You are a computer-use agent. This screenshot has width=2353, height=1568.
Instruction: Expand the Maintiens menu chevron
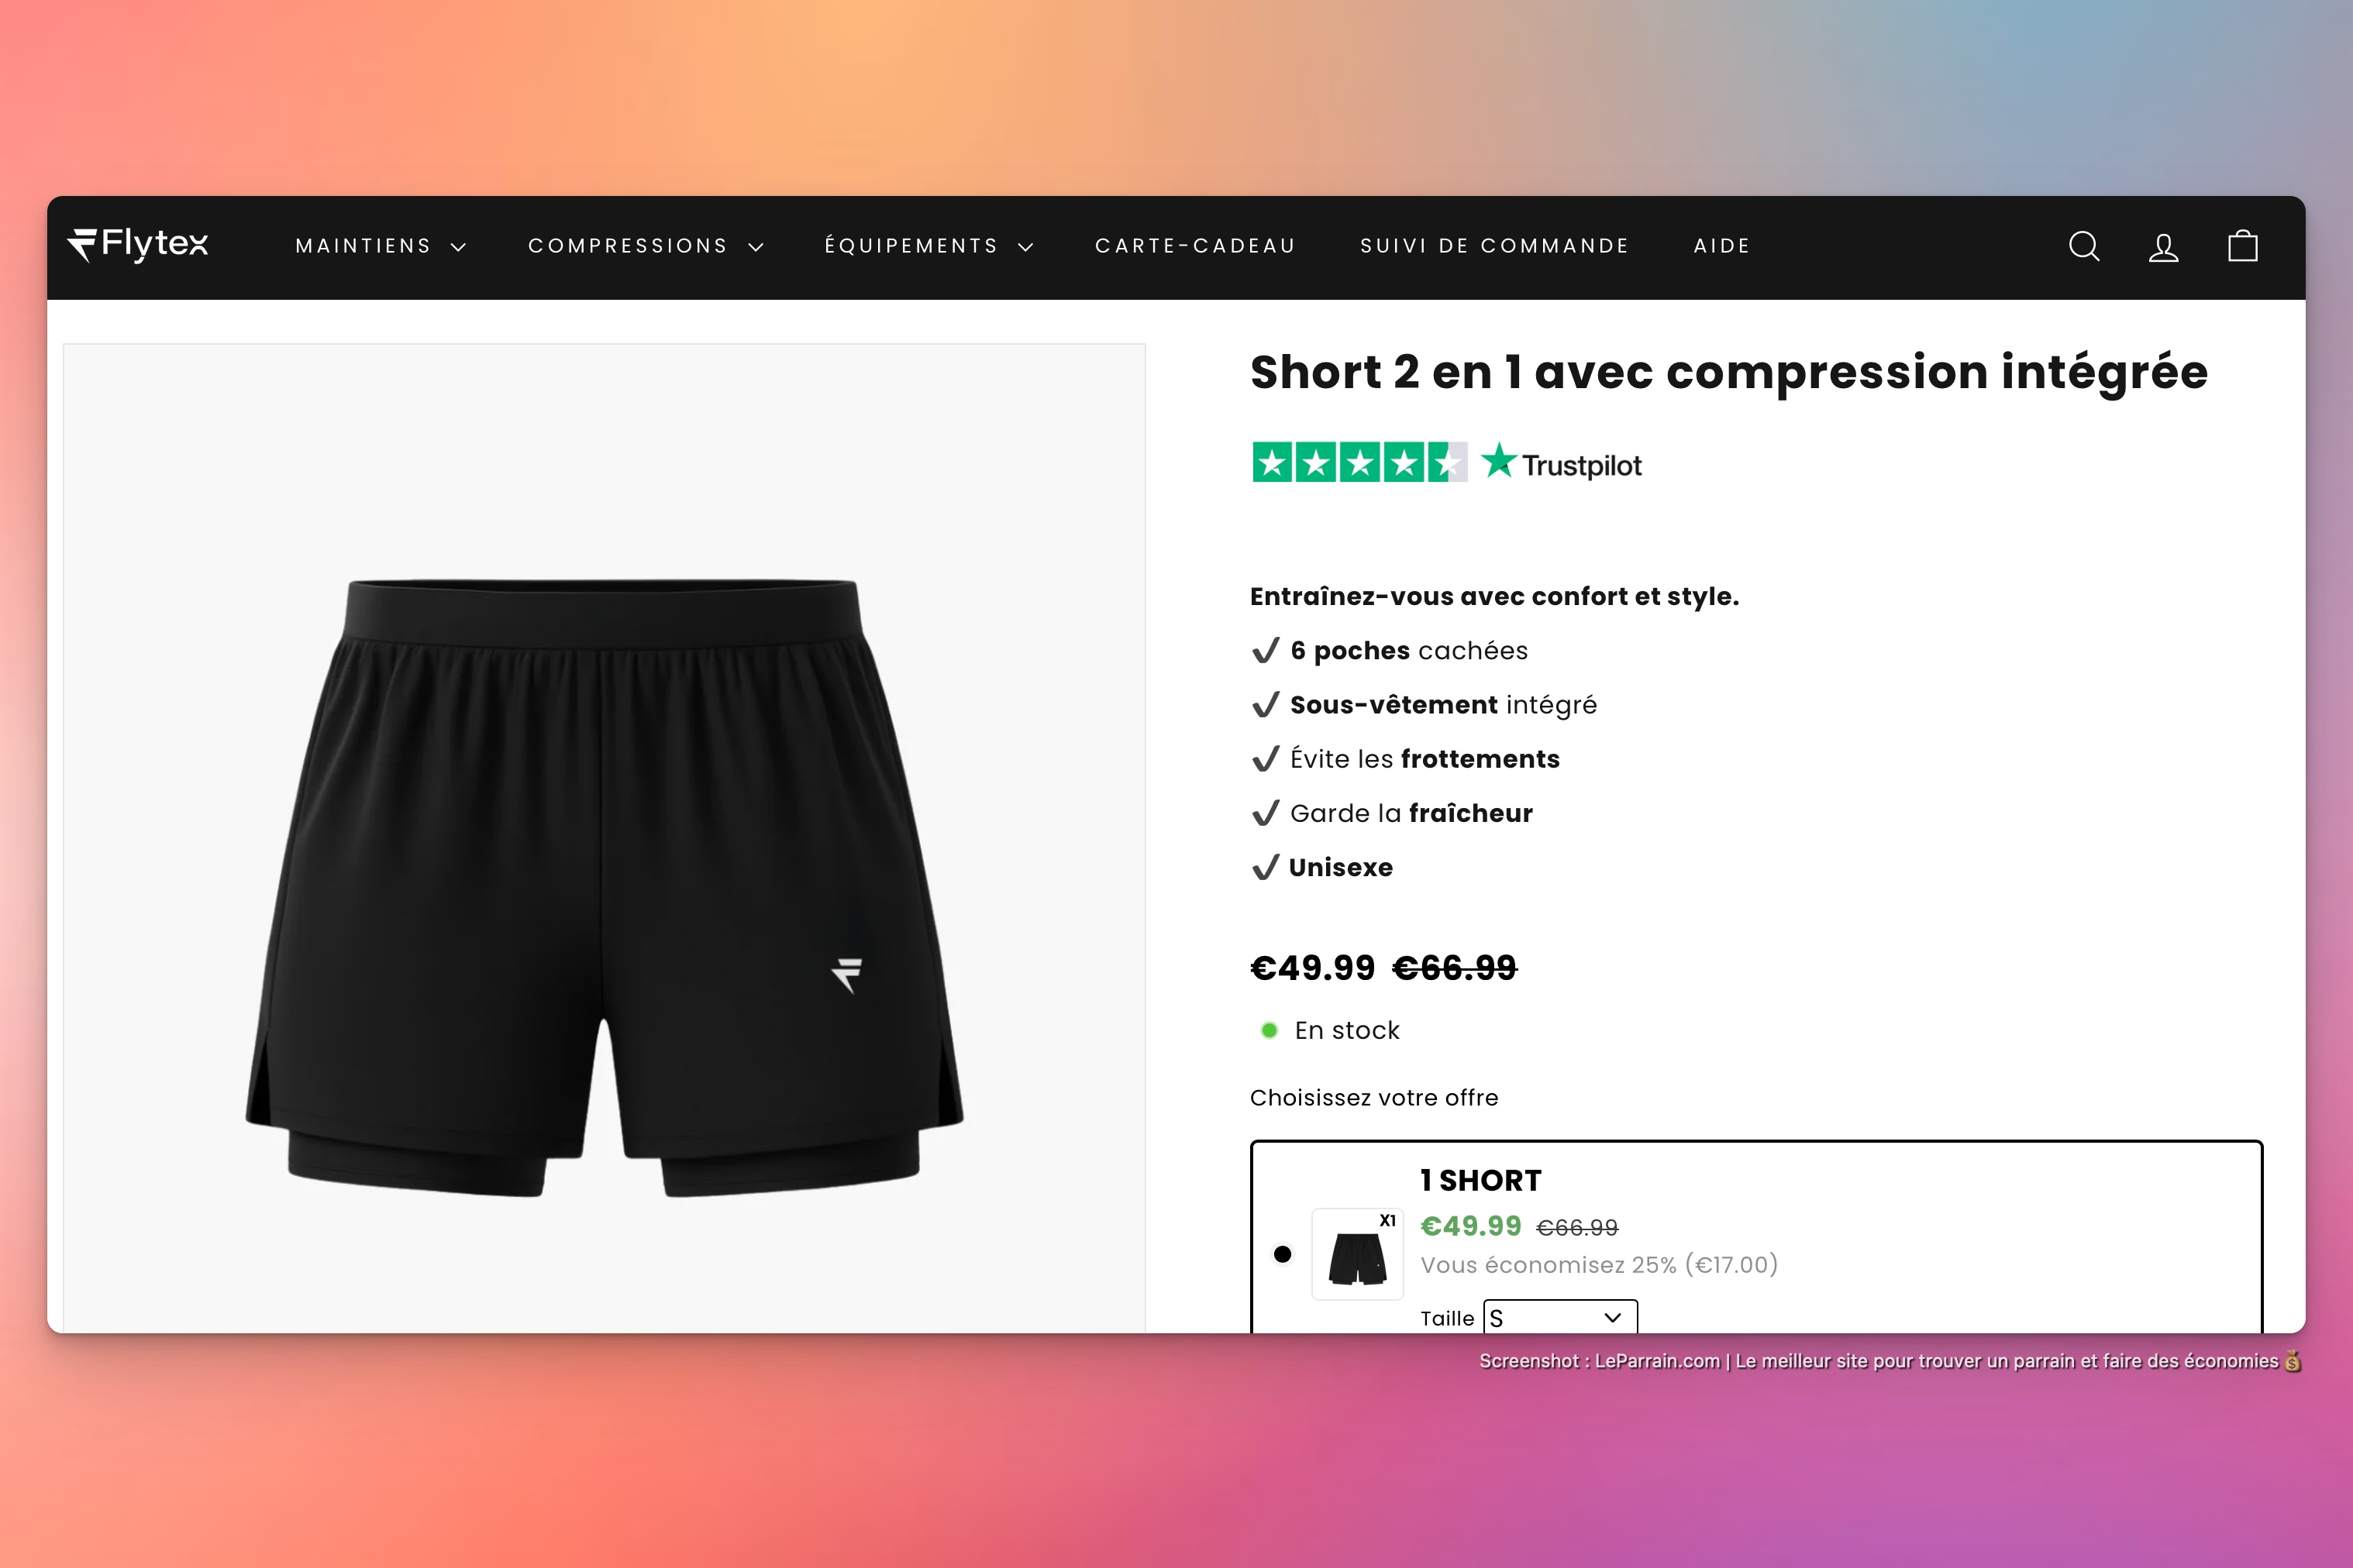tap(459, 247)
